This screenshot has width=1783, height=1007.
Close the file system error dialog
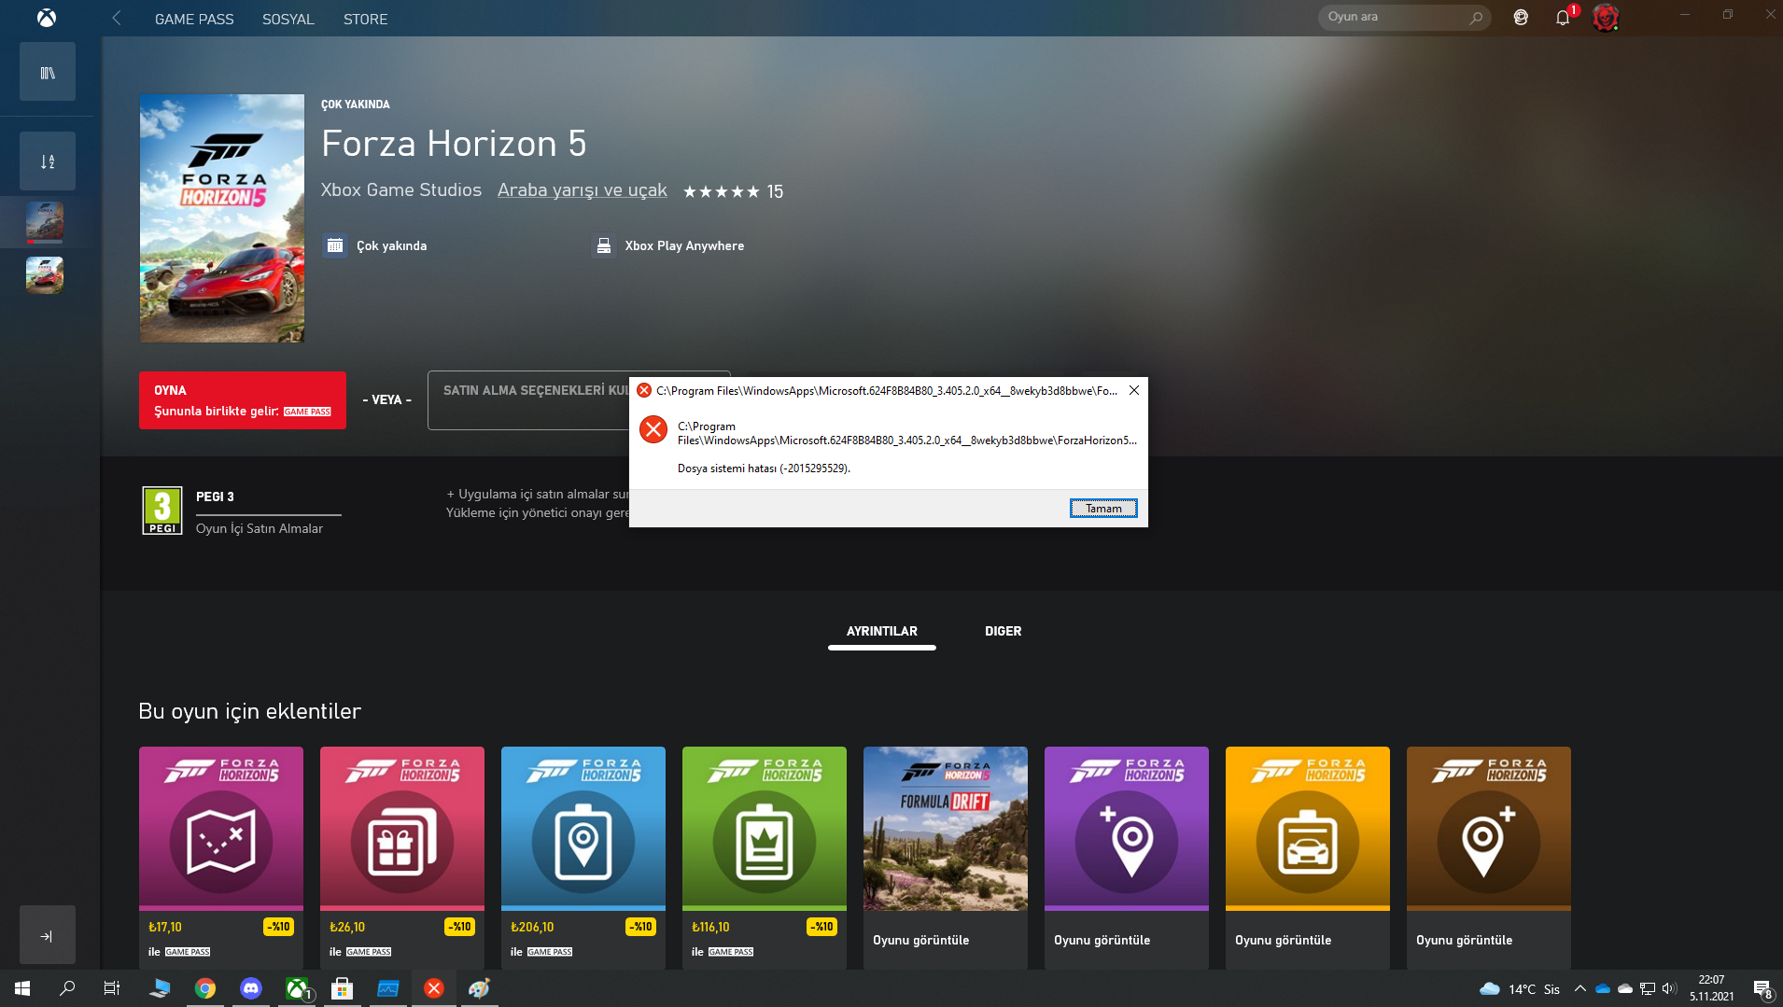tap(1134, 390)
